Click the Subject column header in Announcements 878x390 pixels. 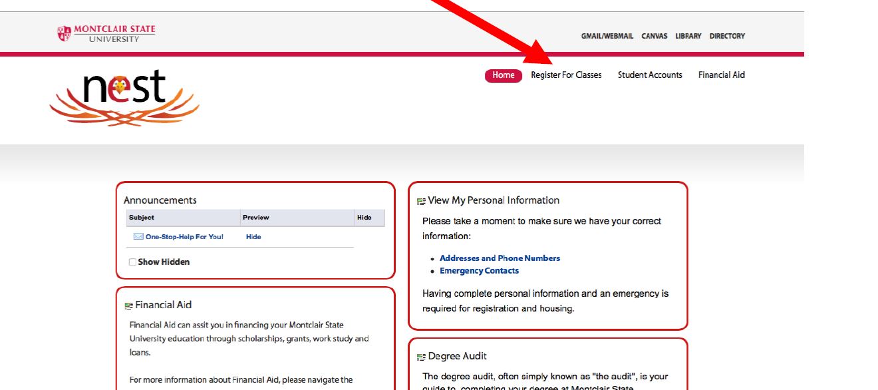click(x=142, y=218)
